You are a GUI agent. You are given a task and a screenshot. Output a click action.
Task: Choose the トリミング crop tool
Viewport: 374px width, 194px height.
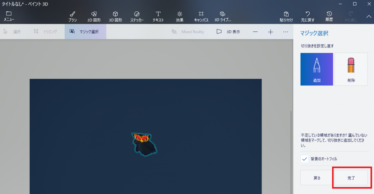[45, 31]
